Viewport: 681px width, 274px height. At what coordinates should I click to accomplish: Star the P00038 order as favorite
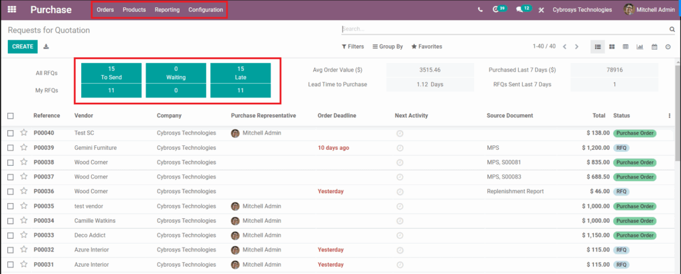coord(24,162)
